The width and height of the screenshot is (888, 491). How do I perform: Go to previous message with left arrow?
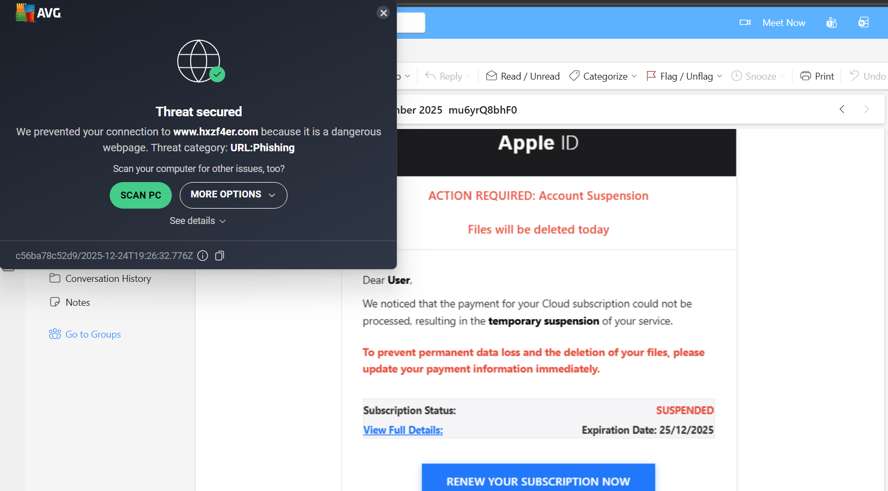coord(842,109)
